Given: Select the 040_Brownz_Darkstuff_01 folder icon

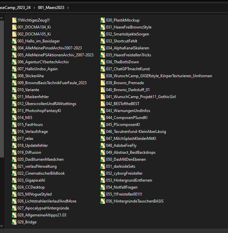Looking at the screenshot, I should click(103, 90).
